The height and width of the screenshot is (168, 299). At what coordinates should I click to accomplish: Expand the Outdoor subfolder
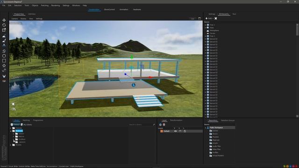pyautogui.click(x=14, y=139)
